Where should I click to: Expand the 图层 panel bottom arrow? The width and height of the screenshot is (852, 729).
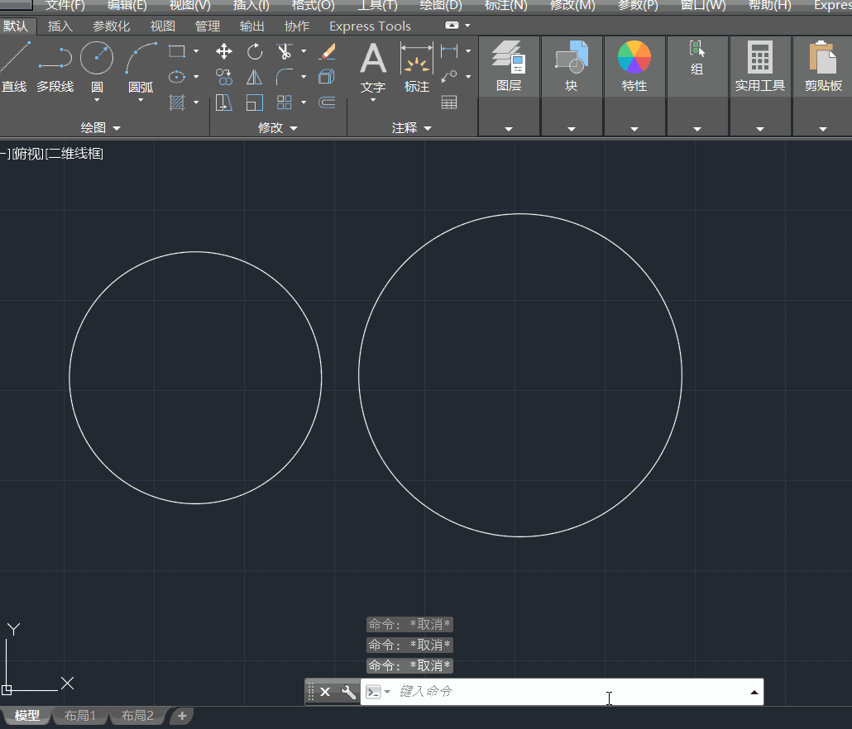coord(509,129)
